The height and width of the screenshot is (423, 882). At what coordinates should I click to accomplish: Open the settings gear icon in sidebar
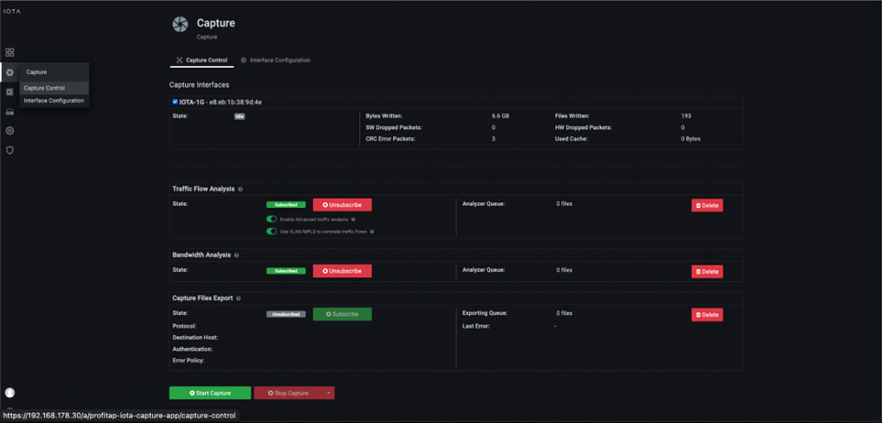tap(10, 131)
